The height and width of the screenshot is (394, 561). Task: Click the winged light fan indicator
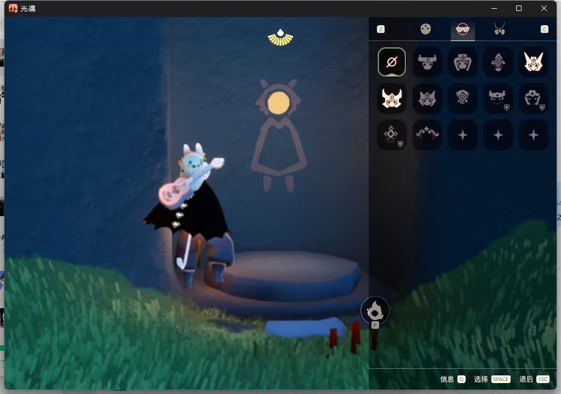[280, 38]
